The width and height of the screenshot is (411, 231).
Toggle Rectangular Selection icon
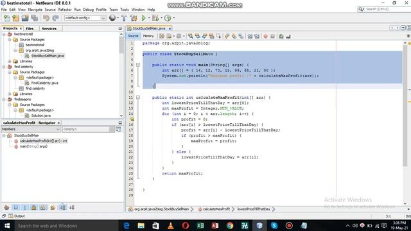[218, 36]
